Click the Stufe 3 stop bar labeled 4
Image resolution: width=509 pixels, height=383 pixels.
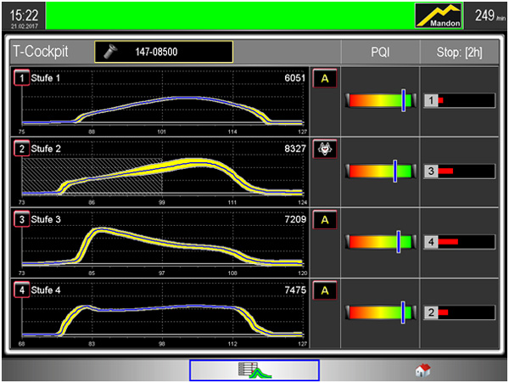coord(458,242)
